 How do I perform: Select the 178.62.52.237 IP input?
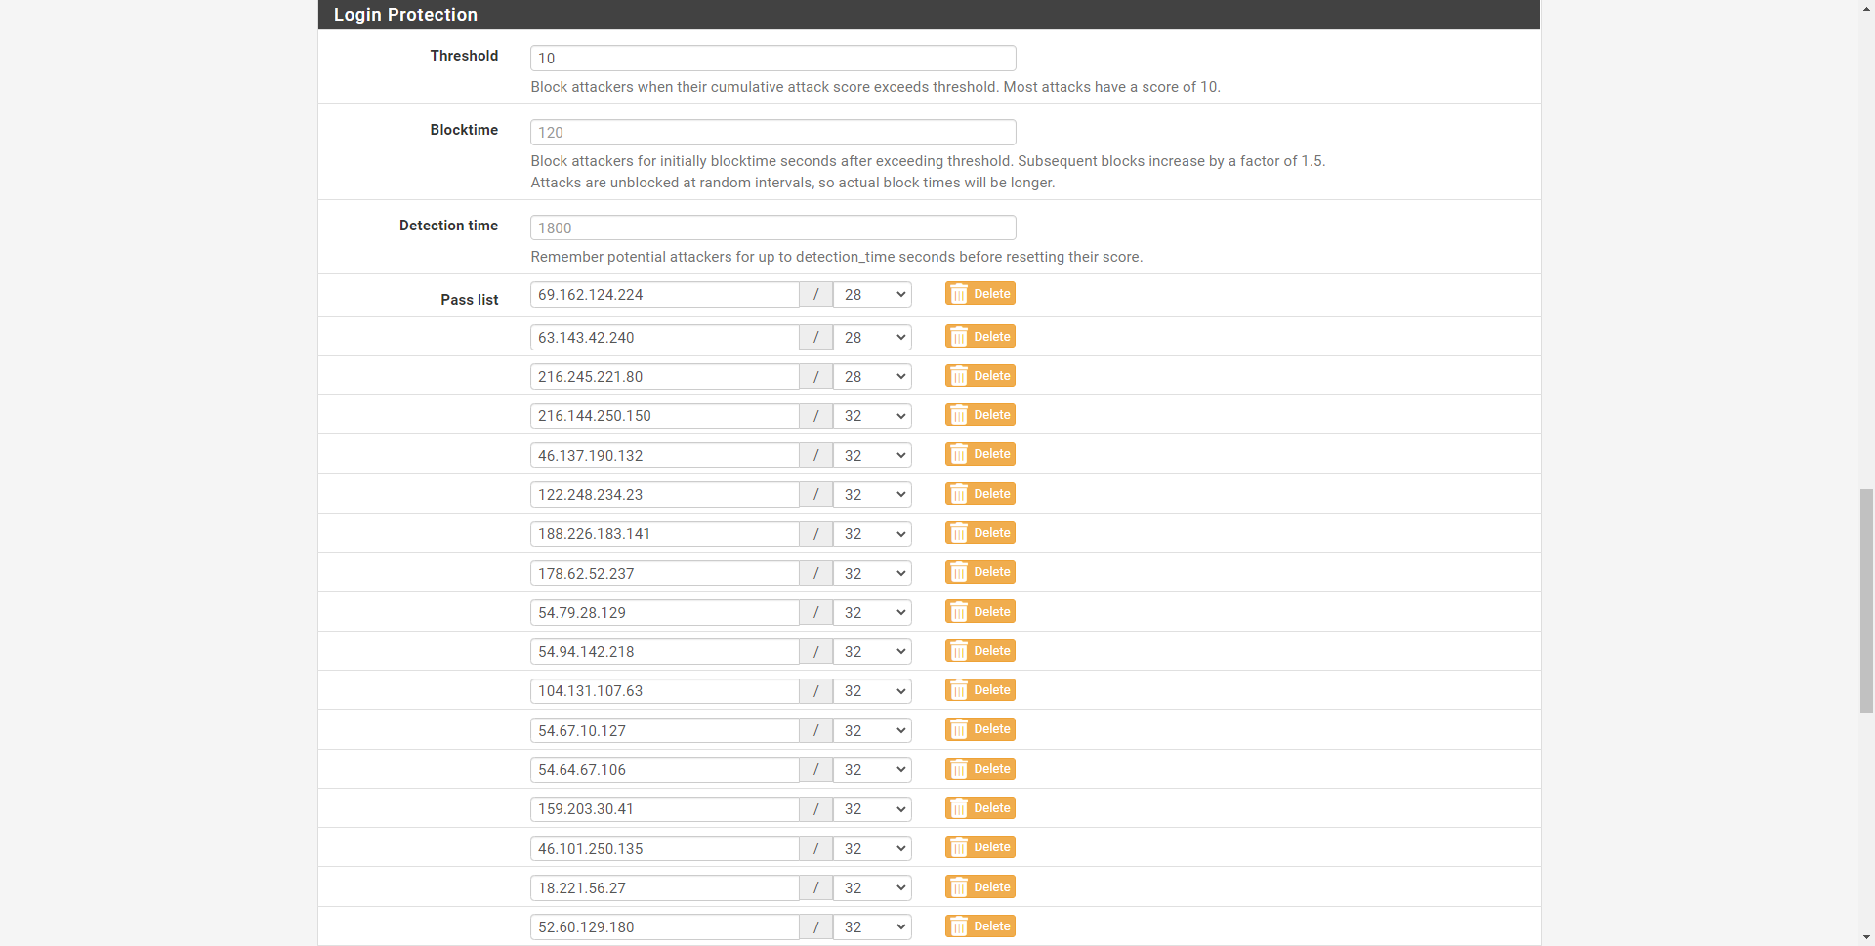point(665,574)
